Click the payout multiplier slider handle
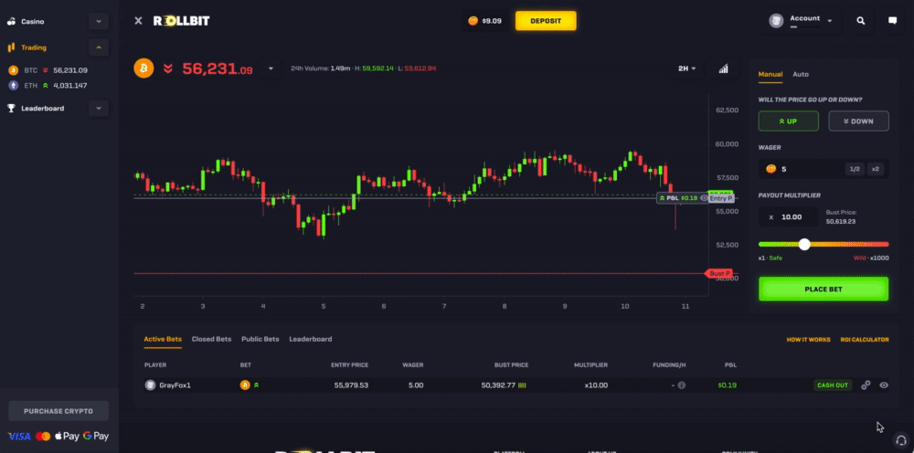 (804, 245)
